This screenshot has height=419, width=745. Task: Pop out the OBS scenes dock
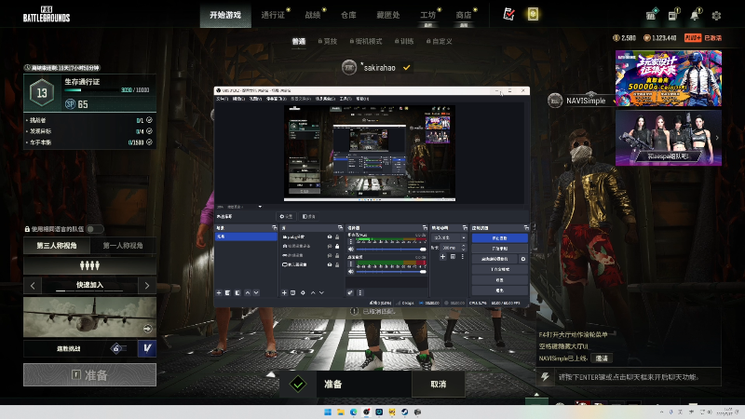[x=274, y=228]
